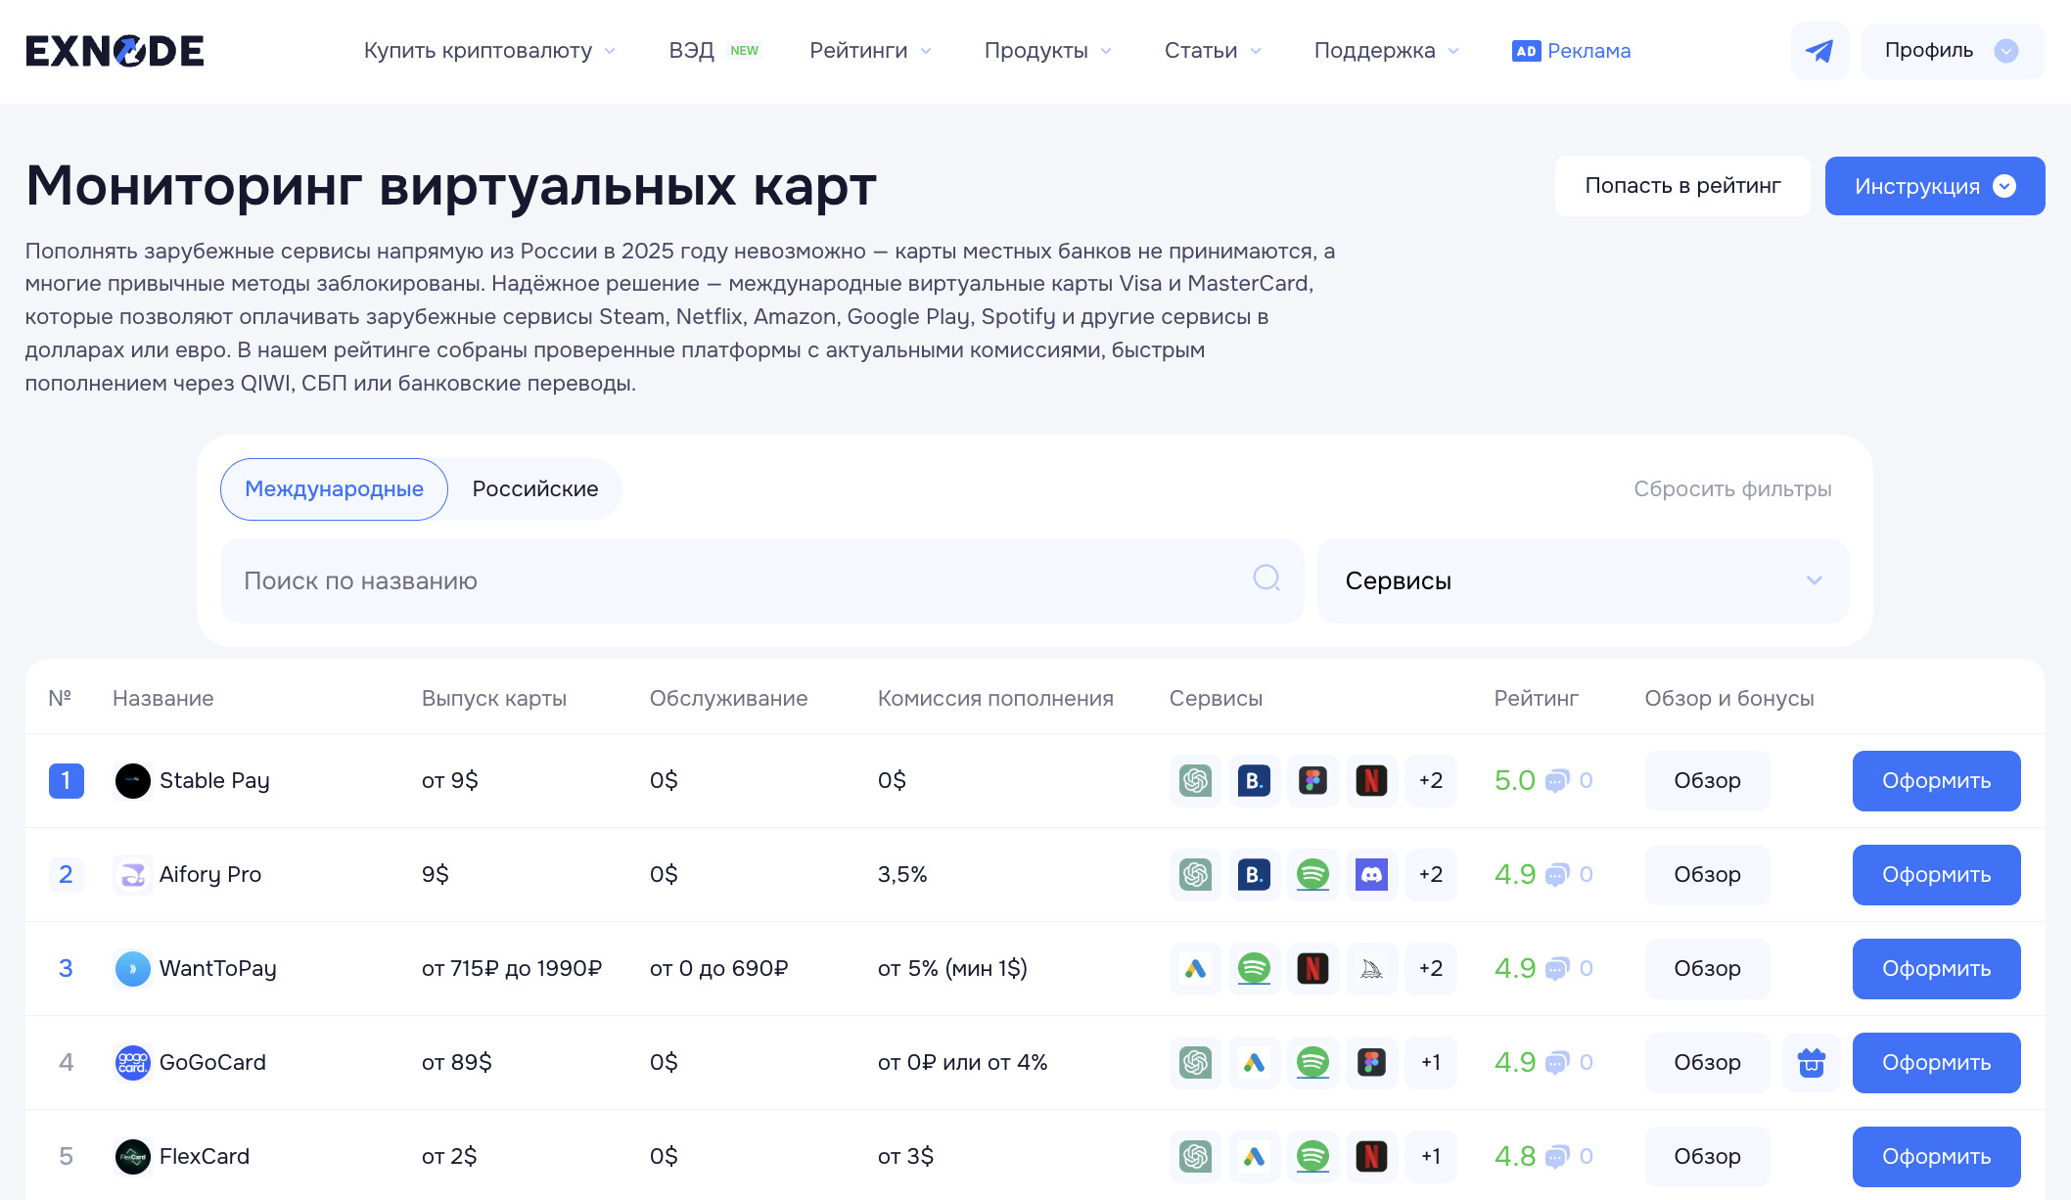Click the ChatGPT icon in FlexCard row
Image resolution: width=2071 pixels, height=1200 pixels.
coord(1195,1156)
